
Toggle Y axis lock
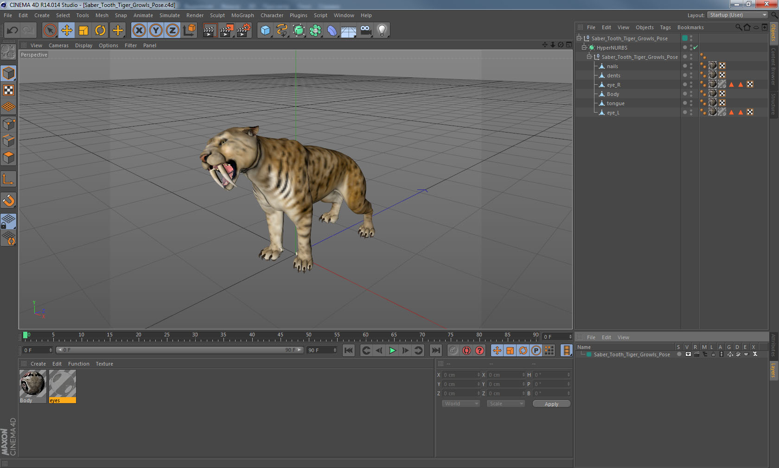156,31
